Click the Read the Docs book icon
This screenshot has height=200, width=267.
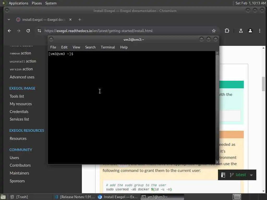[x=223, y=175]
